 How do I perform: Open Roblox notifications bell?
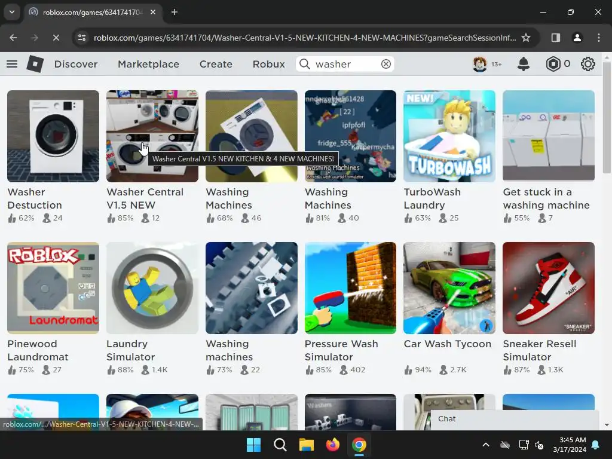tap(524, 64)
